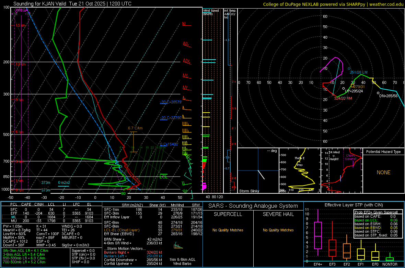Click the 'Eff Shear (EBWD)' row label
The image size is (405, 268).
point(119,234)
